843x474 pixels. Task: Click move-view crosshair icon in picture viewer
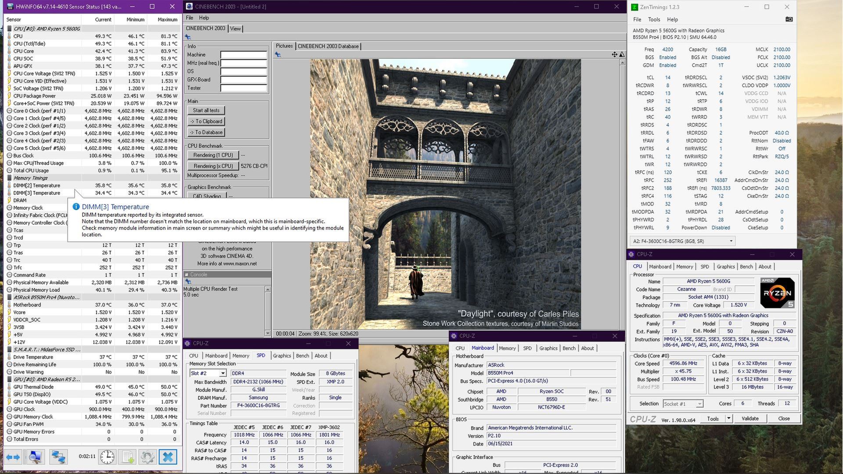[x=615, y=54]
